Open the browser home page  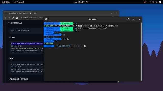17,18
